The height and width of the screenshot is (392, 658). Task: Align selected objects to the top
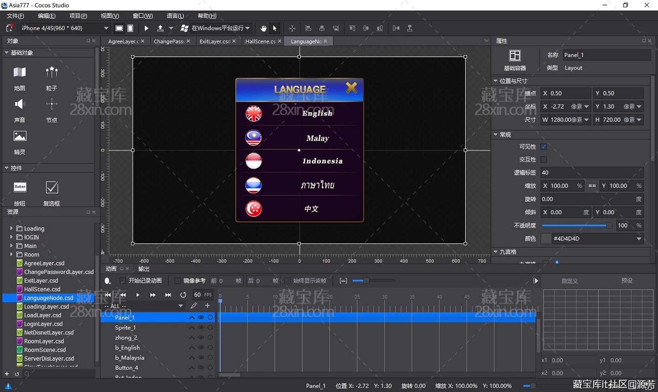point(353,28)
